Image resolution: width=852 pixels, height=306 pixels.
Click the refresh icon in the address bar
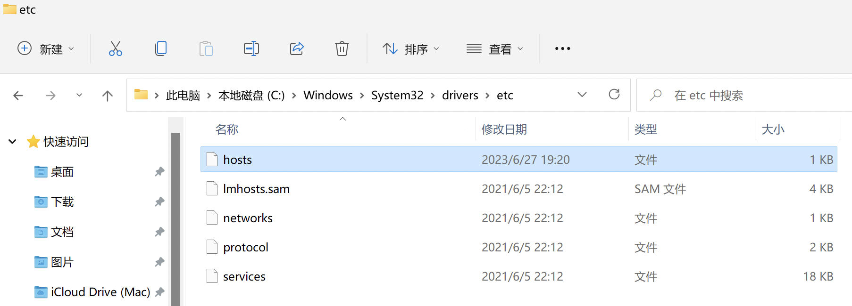coord(614,95)
